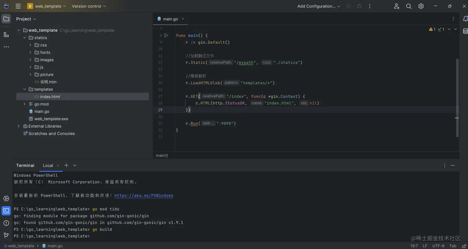Open editor tabs options menu
Viewport: 468px width, 249px height.
click(x=453, y=19)
